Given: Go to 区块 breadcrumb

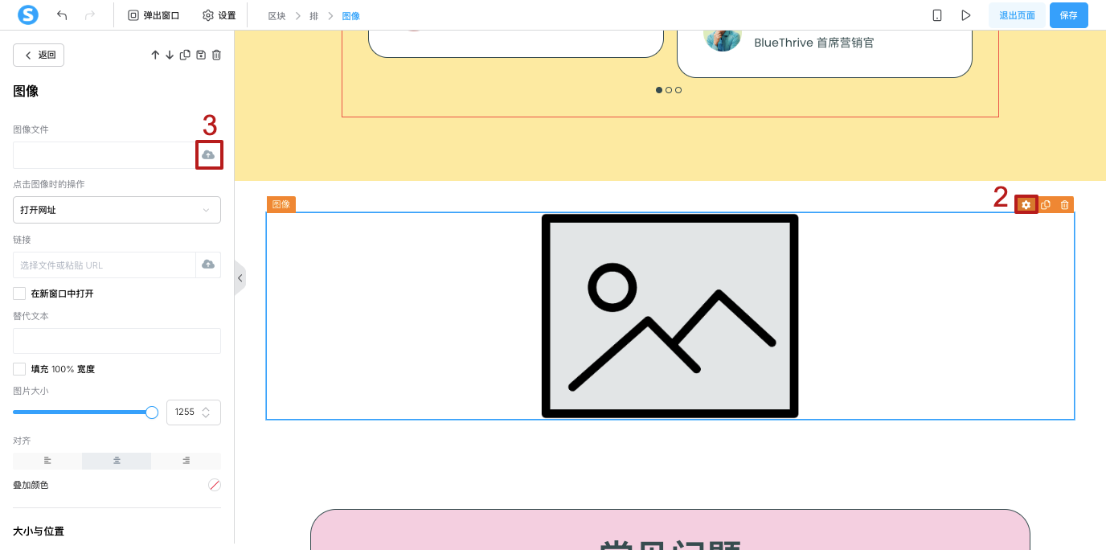Looking at the screenshot, I should point(276,16).
